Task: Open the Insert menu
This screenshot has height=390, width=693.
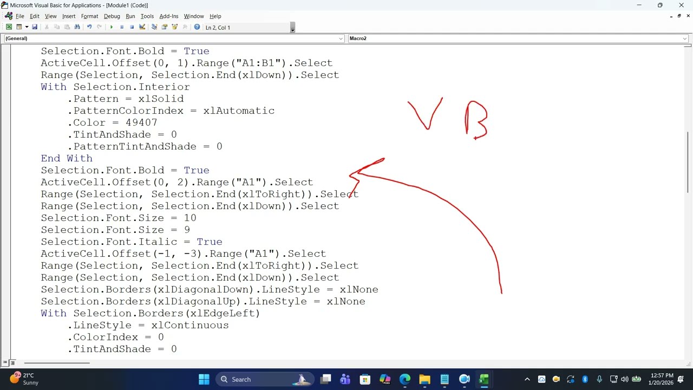Action: tap(69, 16)
